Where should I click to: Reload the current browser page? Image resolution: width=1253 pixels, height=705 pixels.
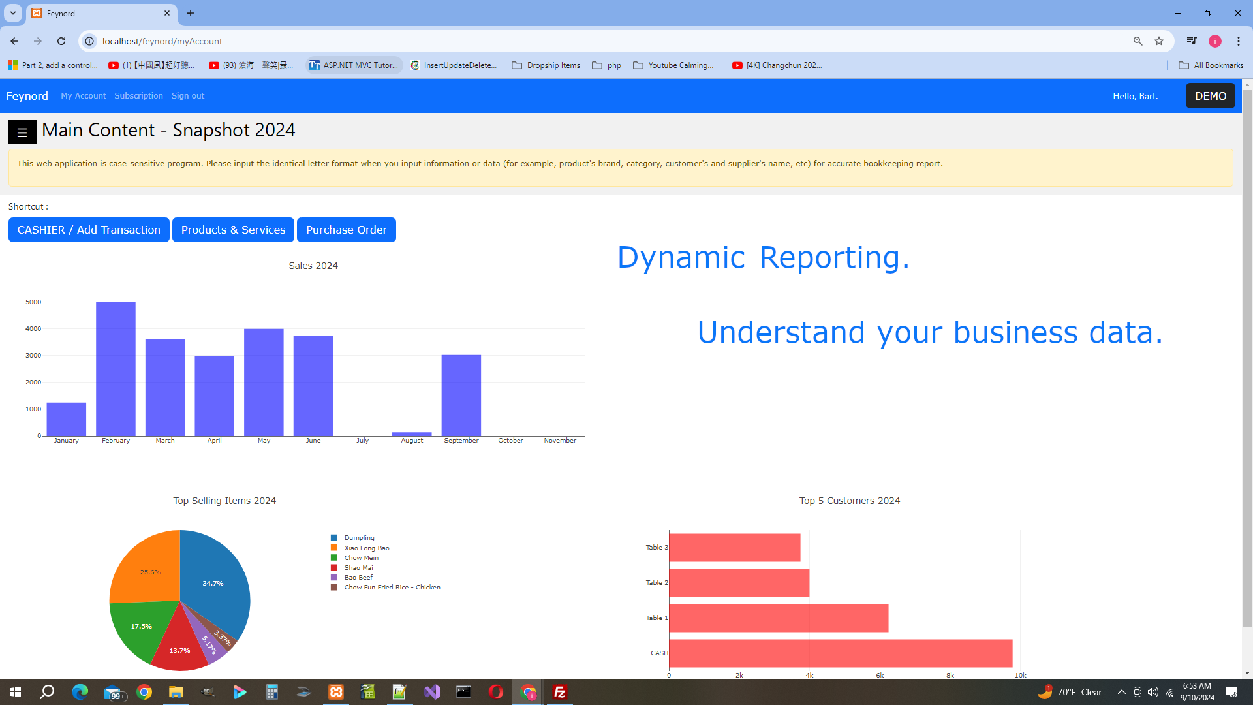click(x=61, y=41)
